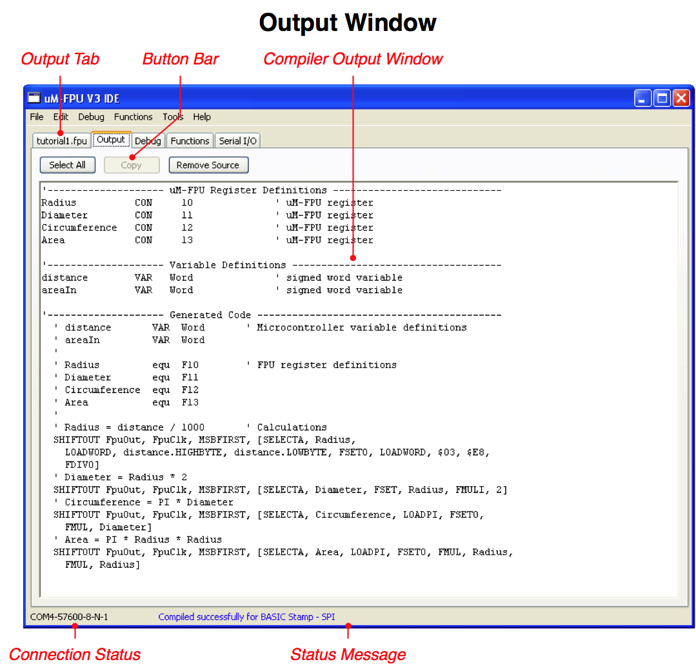The height and width of the screenshot is (671, 696).
Task: Open the File menu
Action: [37, 117]
